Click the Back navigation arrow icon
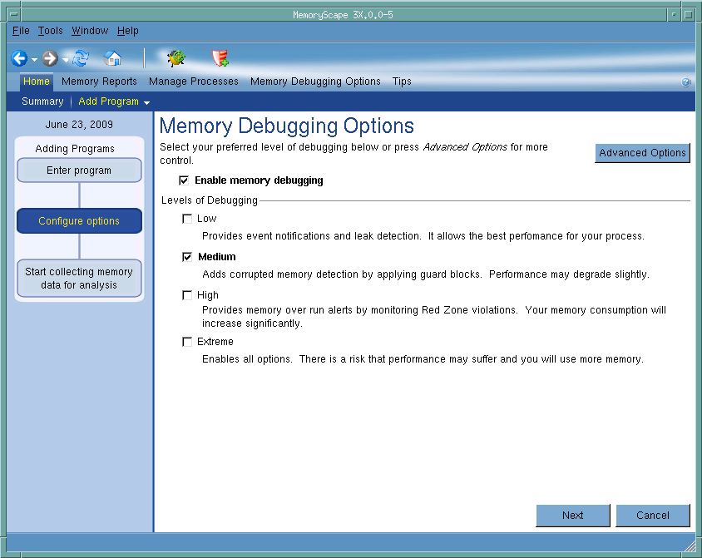The height and width of the screenshot is (558, 702). pos(19,58)
